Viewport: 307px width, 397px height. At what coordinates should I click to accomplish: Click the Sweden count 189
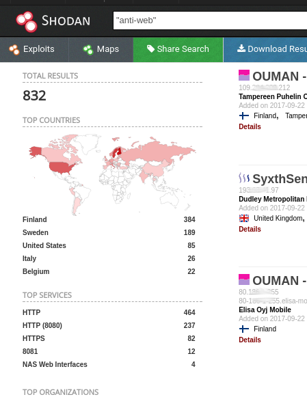(189, 232)
